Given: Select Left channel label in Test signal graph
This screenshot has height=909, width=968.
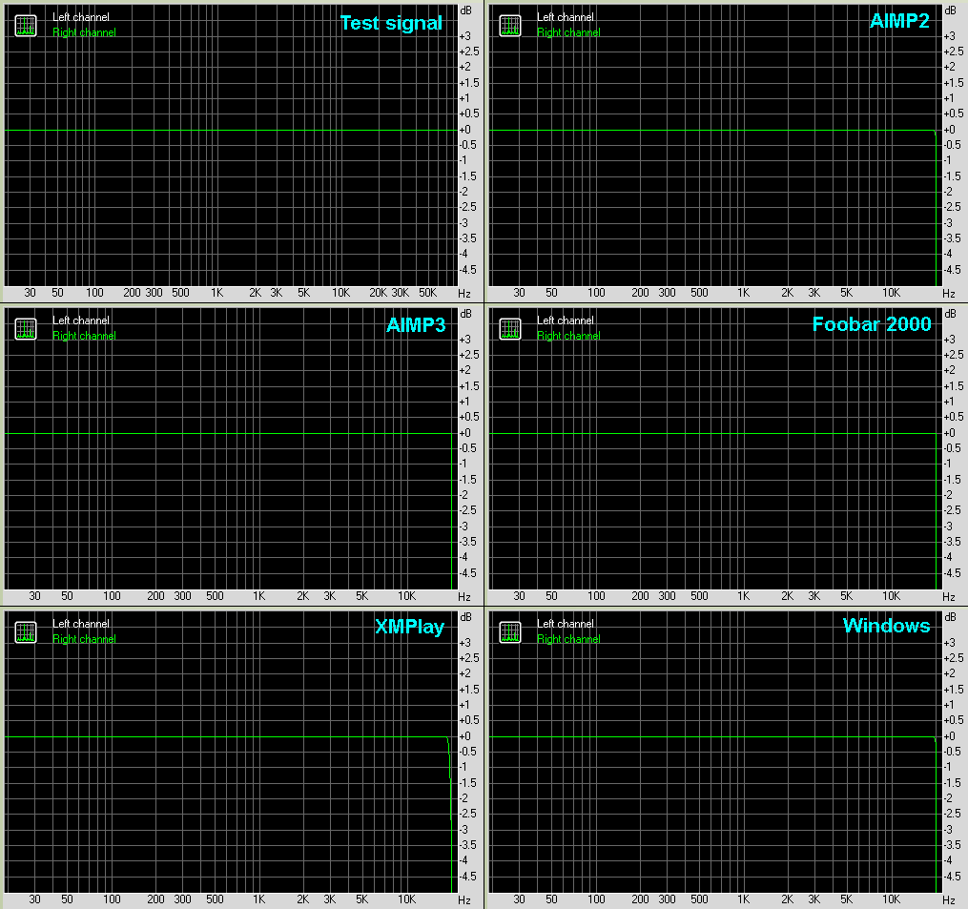Looking at the screenshot, I should point(81,17).
